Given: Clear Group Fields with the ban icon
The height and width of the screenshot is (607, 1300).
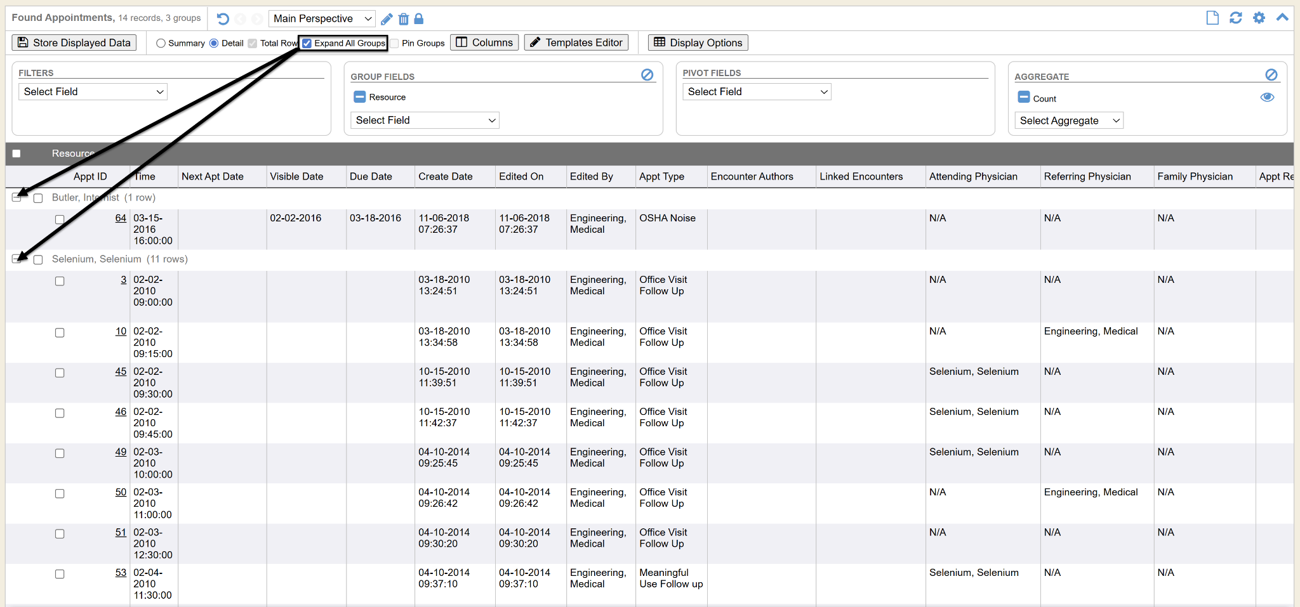Looking at the screenshot, I should (647, 75).
